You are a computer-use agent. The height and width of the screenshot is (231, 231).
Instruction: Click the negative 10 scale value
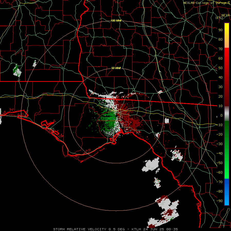tap(219, 125)
